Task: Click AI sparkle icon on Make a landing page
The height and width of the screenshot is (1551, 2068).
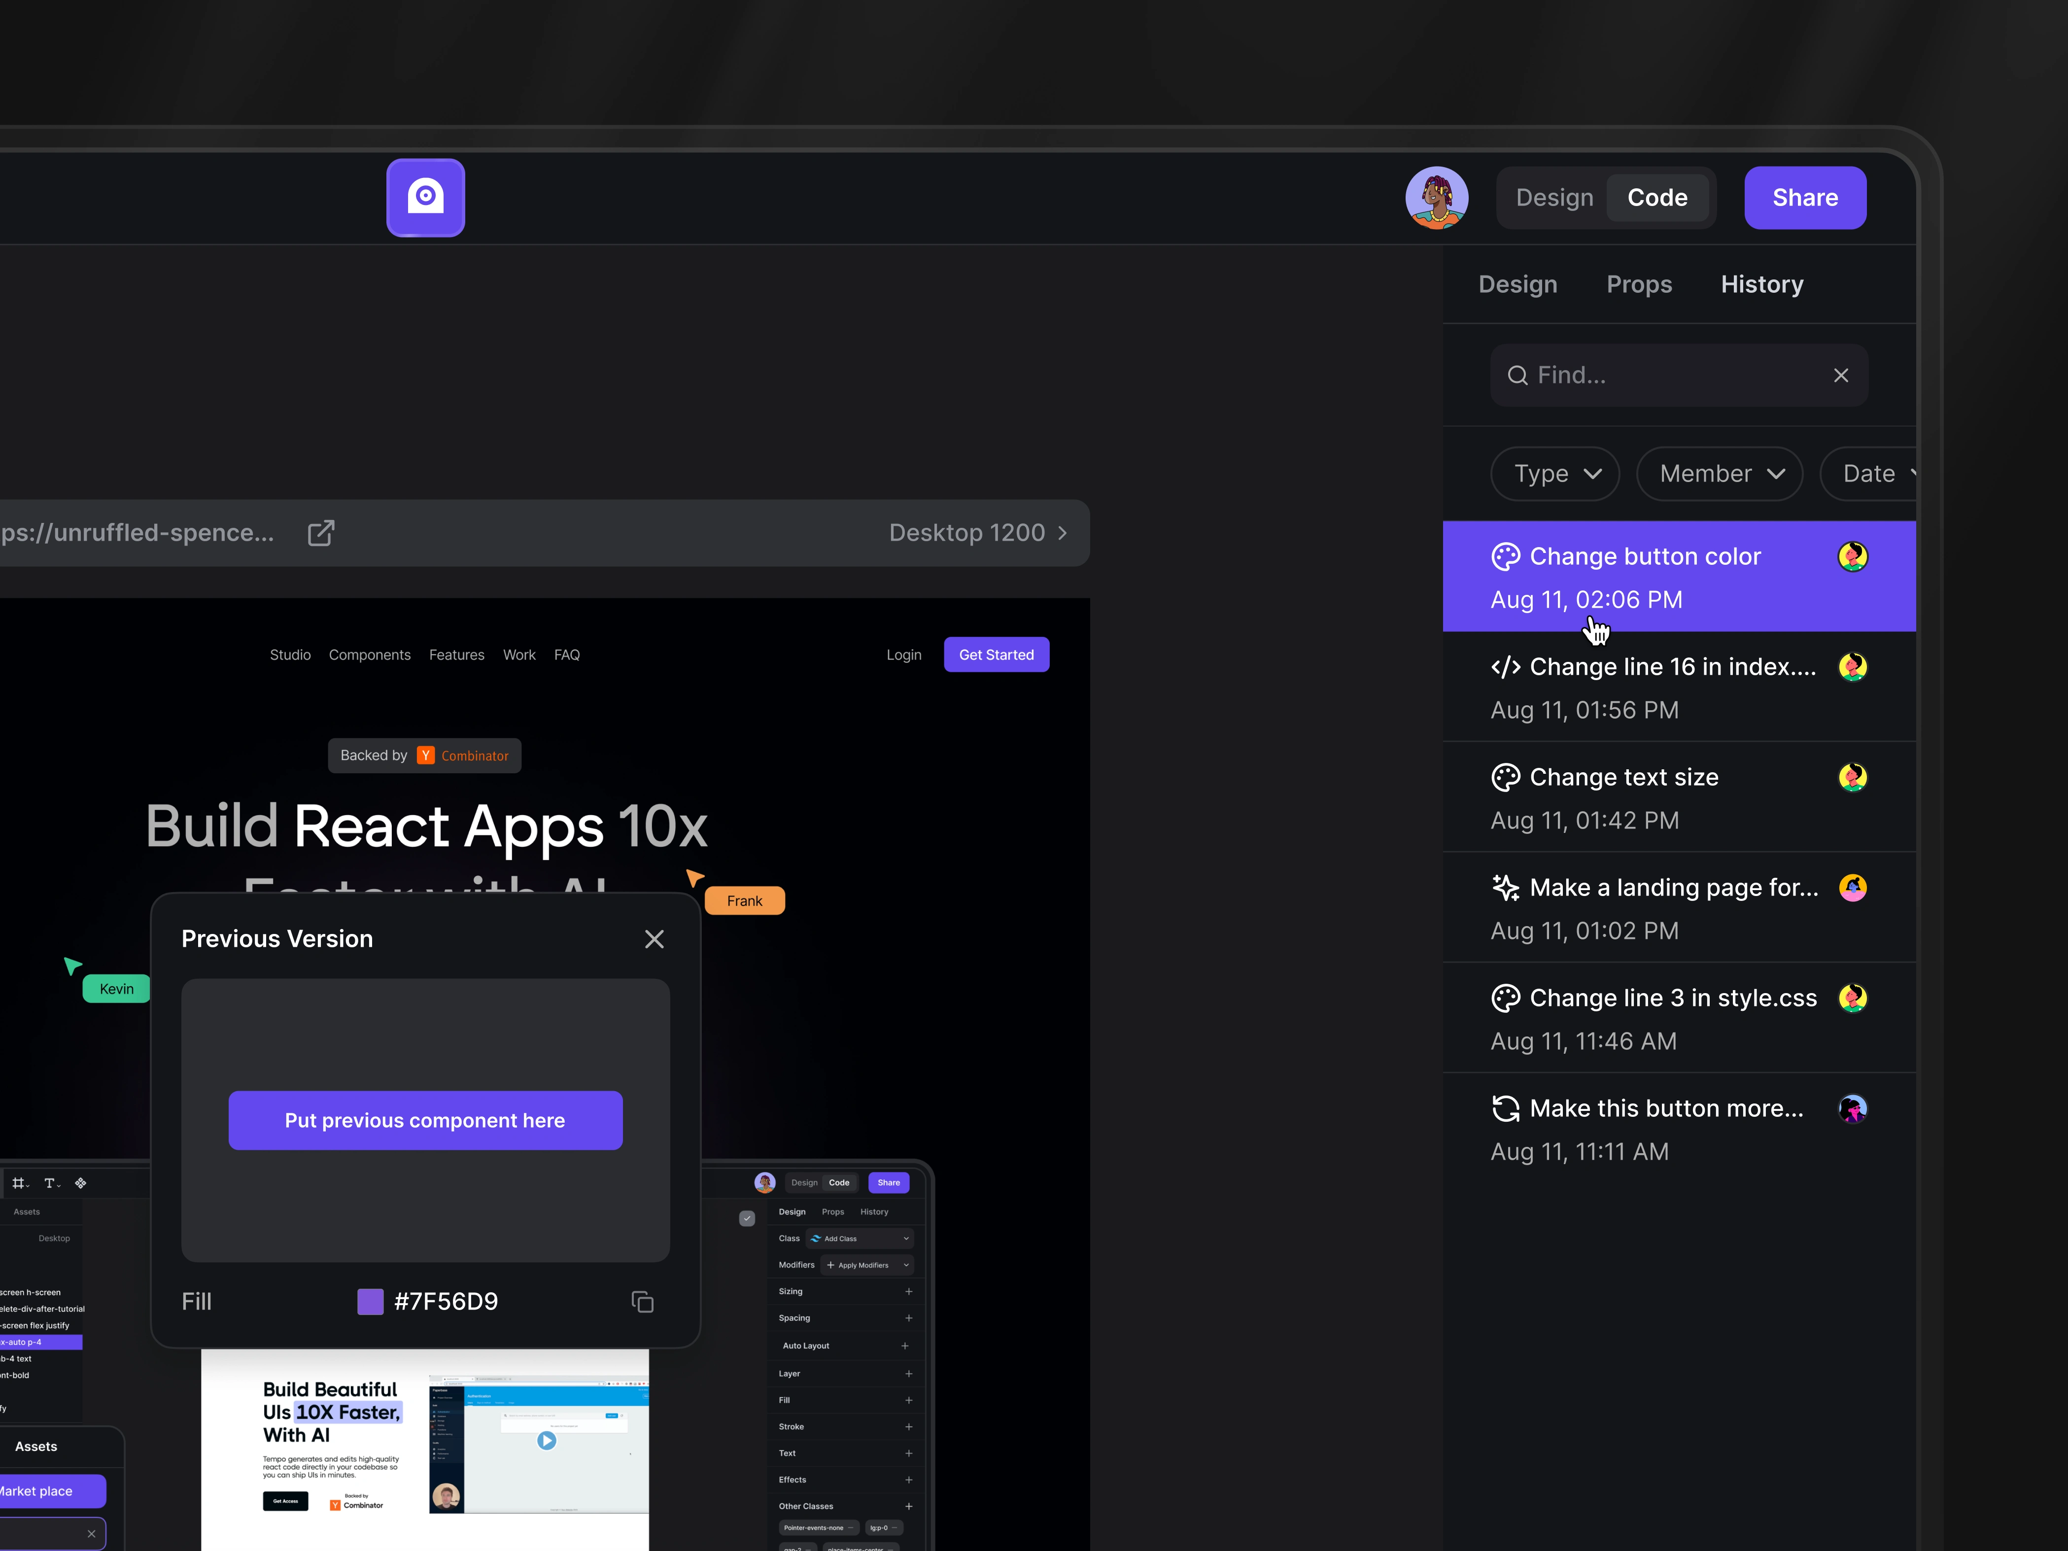Action: [x=1505, y=887]
